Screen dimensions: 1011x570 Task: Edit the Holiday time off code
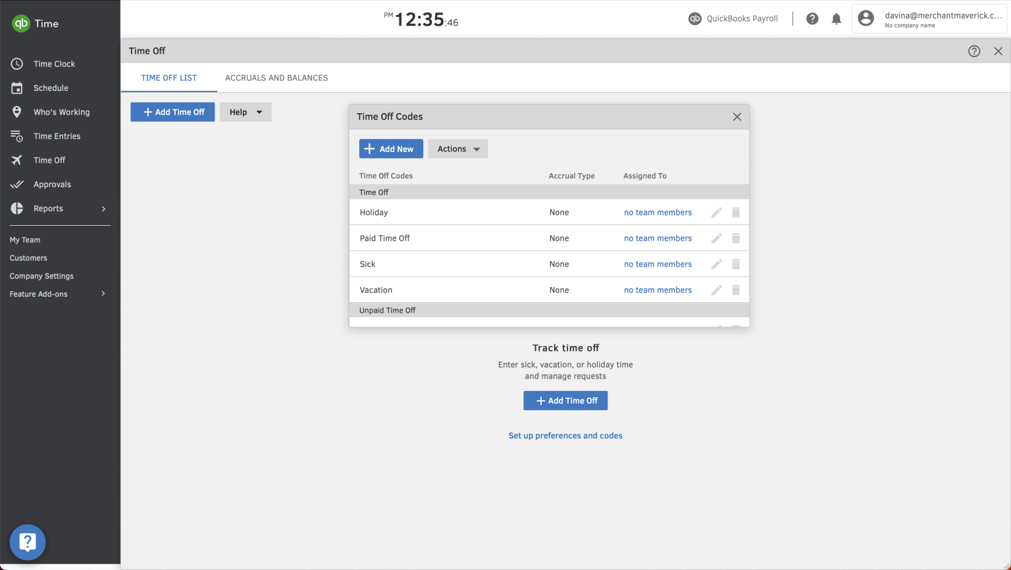tap(716, 212)
